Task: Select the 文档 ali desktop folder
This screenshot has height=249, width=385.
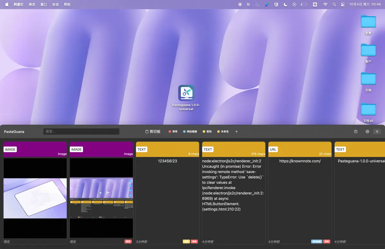Action: 368,112
